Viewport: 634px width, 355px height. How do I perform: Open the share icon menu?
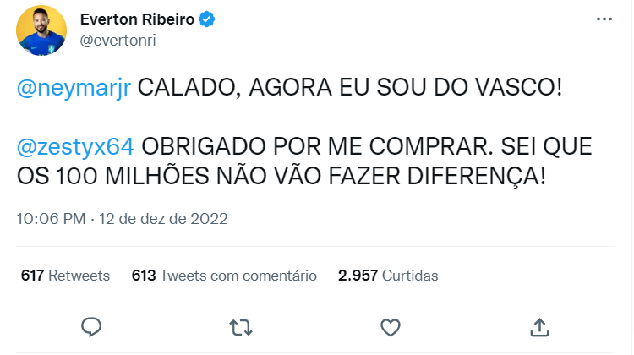539,326
